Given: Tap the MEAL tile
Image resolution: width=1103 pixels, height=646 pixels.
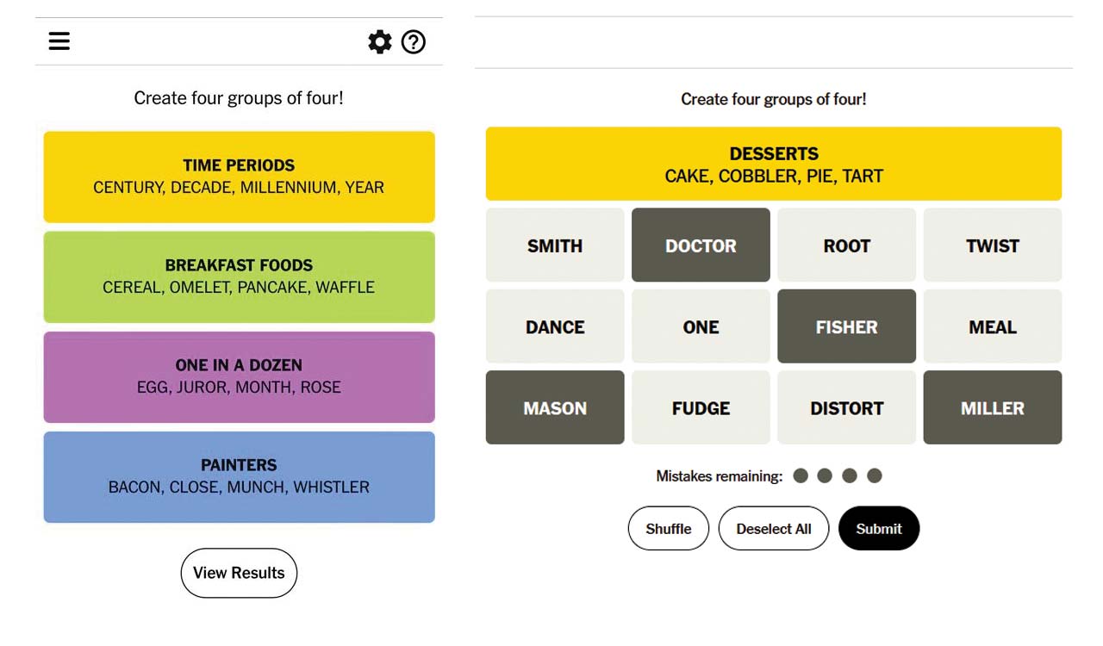Looking at the screenshot, I should 992,326.
